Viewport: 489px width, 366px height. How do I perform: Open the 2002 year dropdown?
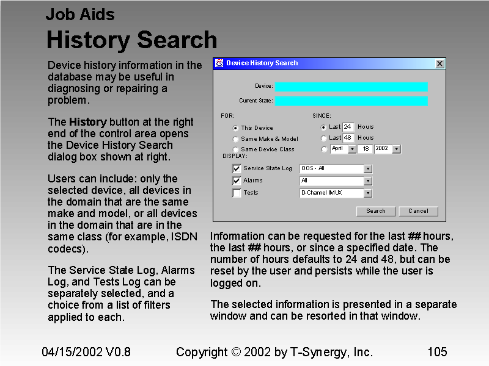[397, 149]
